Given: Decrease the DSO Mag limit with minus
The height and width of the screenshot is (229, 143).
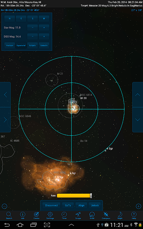Looking at the screenshot, I should coord(33,36).
